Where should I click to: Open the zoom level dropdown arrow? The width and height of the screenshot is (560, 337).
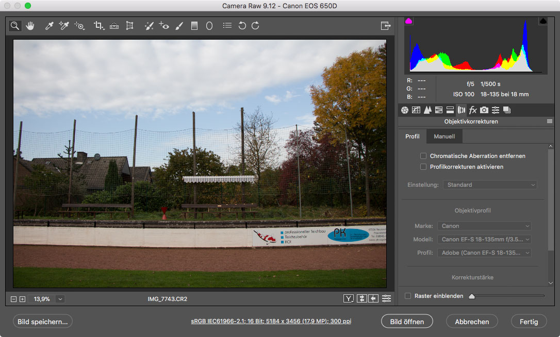60,299
